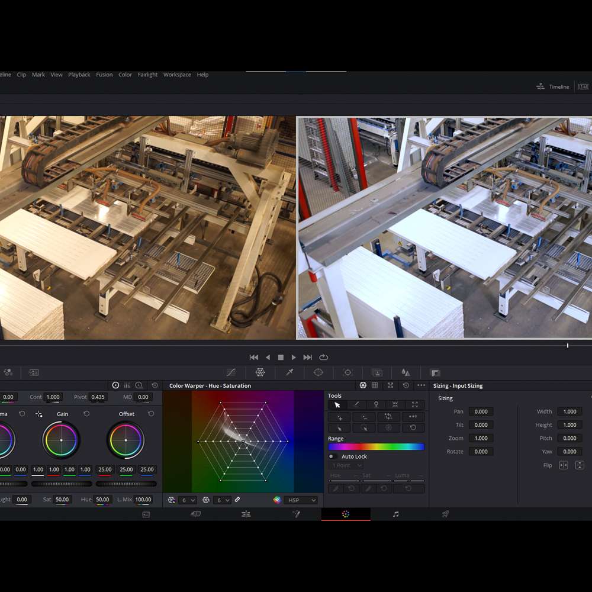Reset the Offset color wheel

[151, 414]
